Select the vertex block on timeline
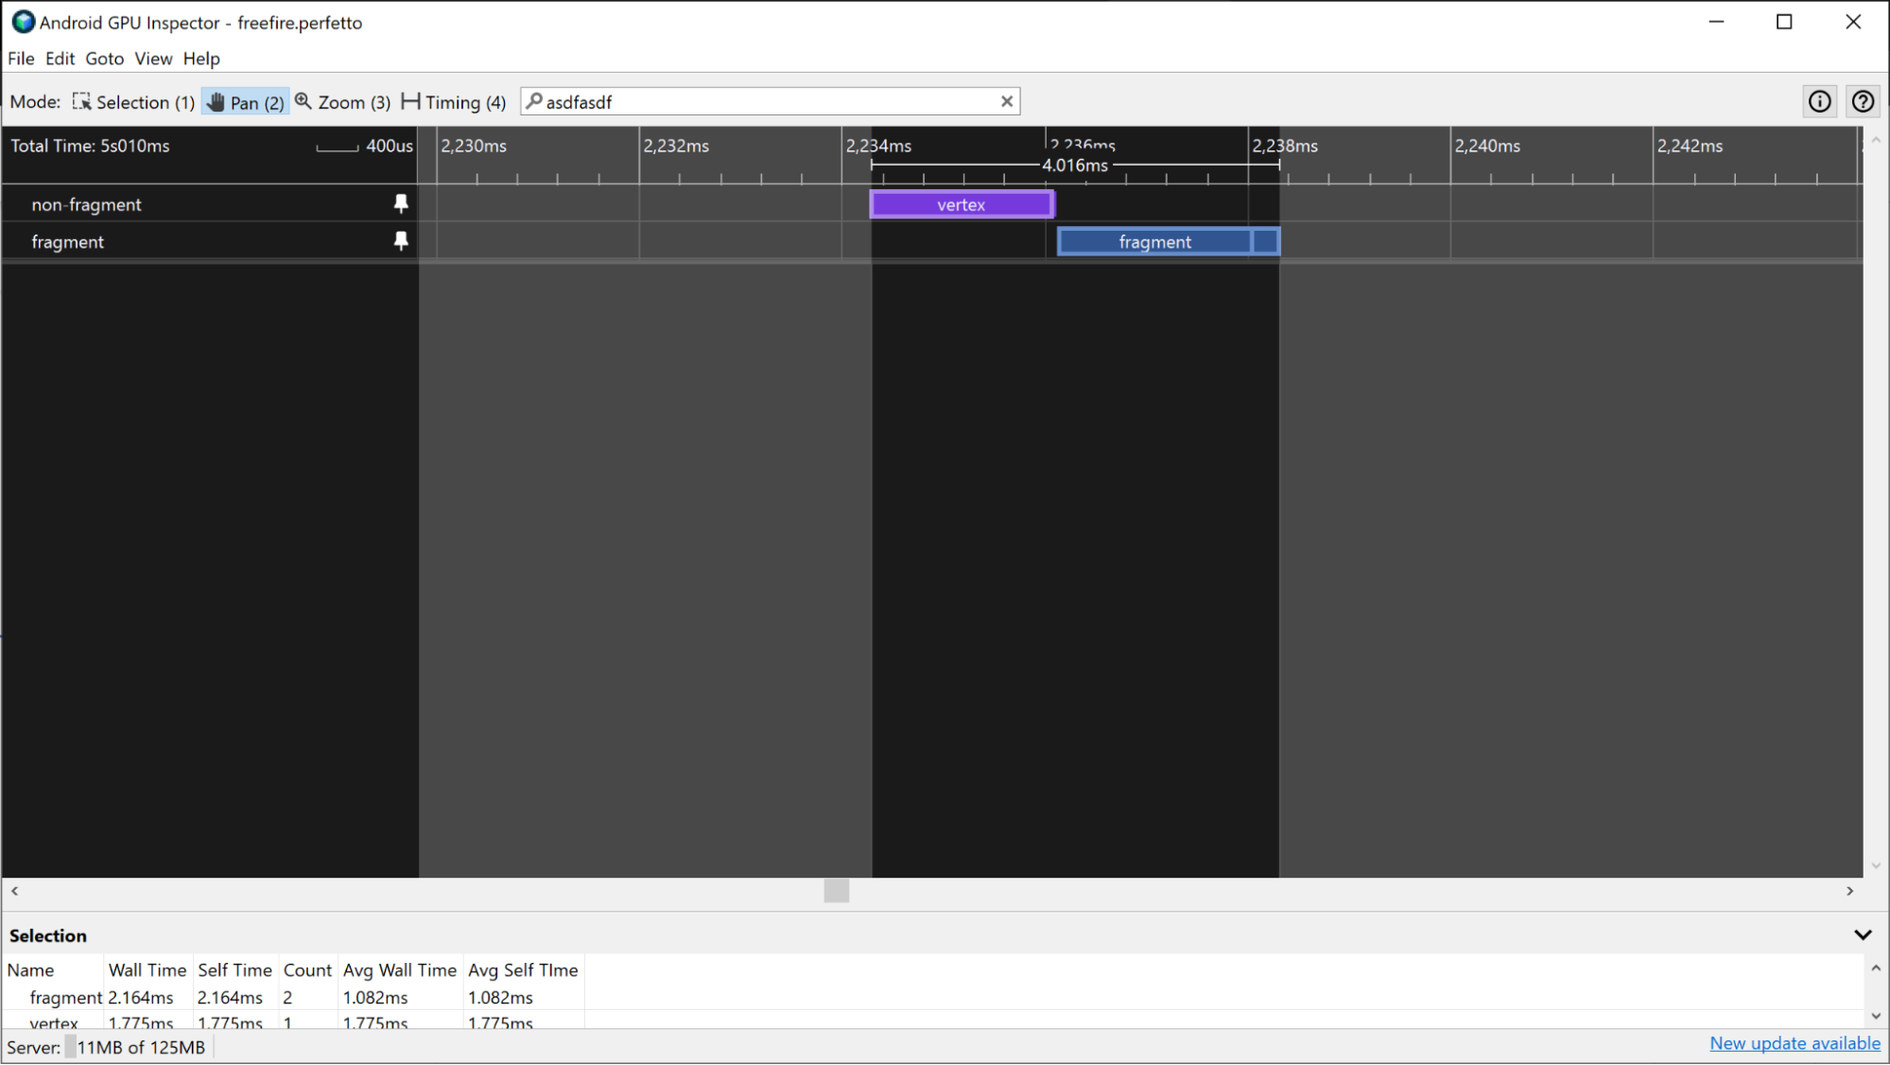Image resolution: width=1890 pixels, height=1065 pixels. click(x=962, y=204)
